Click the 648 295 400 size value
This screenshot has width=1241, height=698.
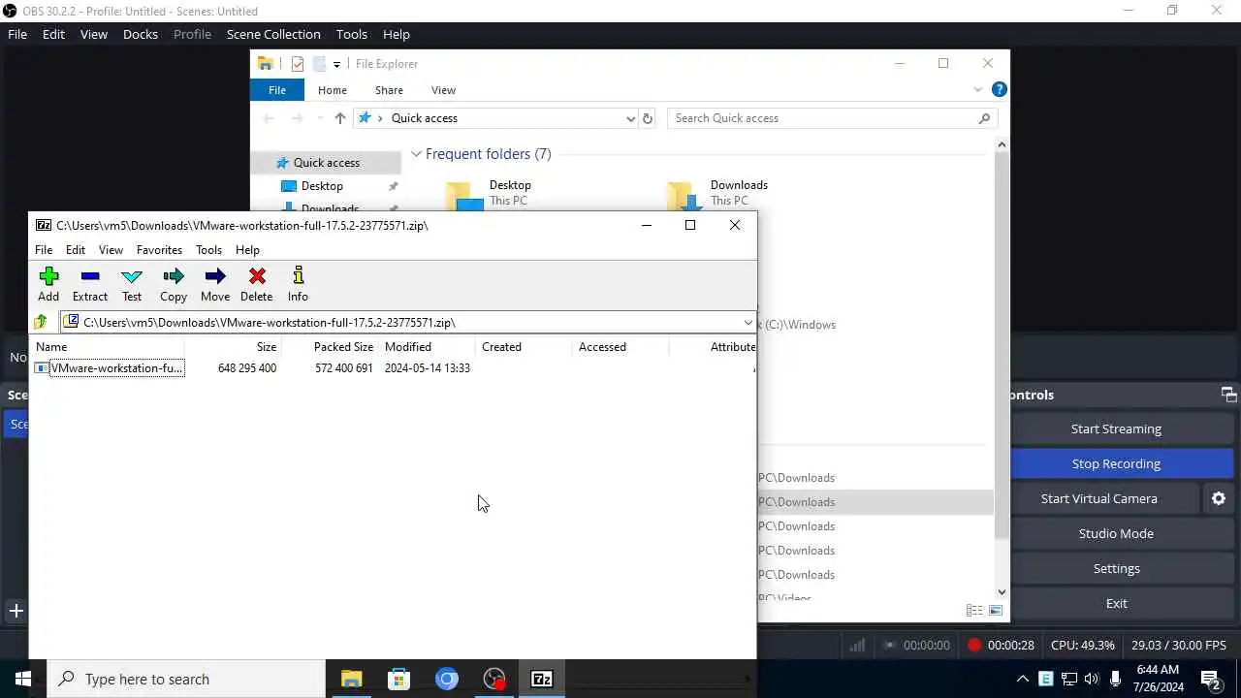click(x=247, y=368)
